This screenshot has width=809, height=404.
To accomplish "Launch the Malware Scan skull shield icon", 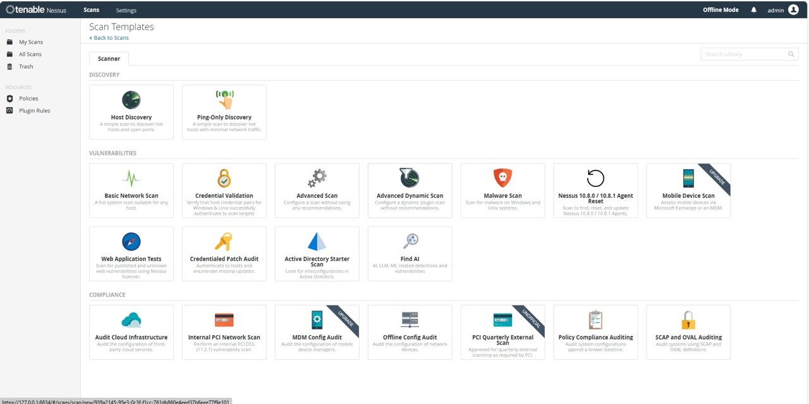I will coord(502,178).
